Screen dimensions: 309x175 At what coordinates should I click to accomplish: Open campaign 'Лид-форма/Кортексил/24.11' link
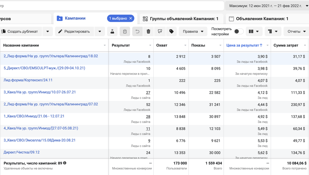28,80
